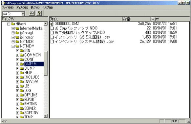Click the G0000000.DMZ archive file icon

[x=52, y=24]
